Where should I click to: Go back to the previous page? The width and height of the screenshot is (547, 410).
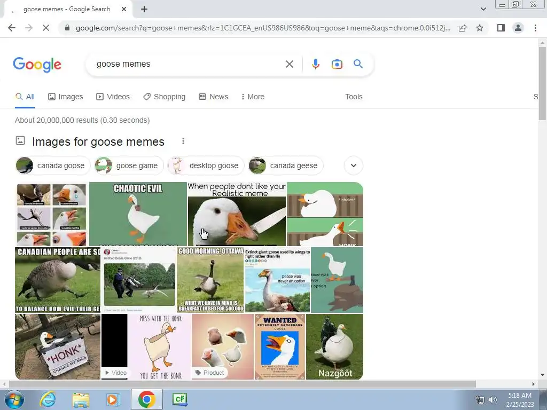tap(12, 28)
